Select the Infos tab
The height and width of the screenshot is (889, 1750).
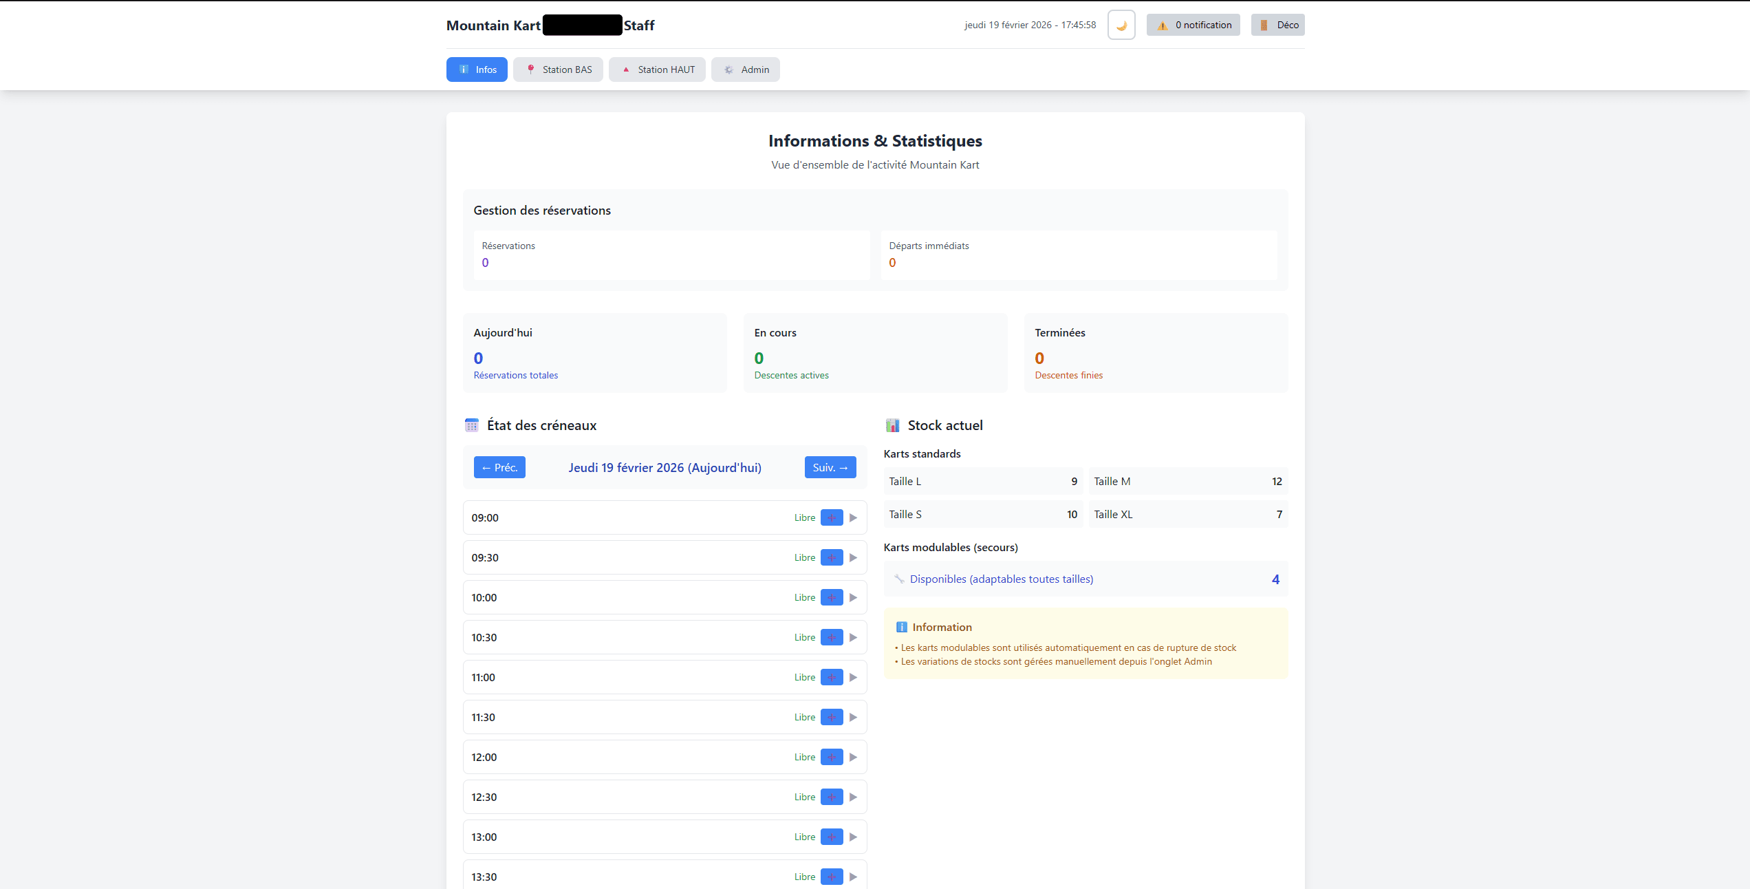pyautogui.click(x=477, y=69)
